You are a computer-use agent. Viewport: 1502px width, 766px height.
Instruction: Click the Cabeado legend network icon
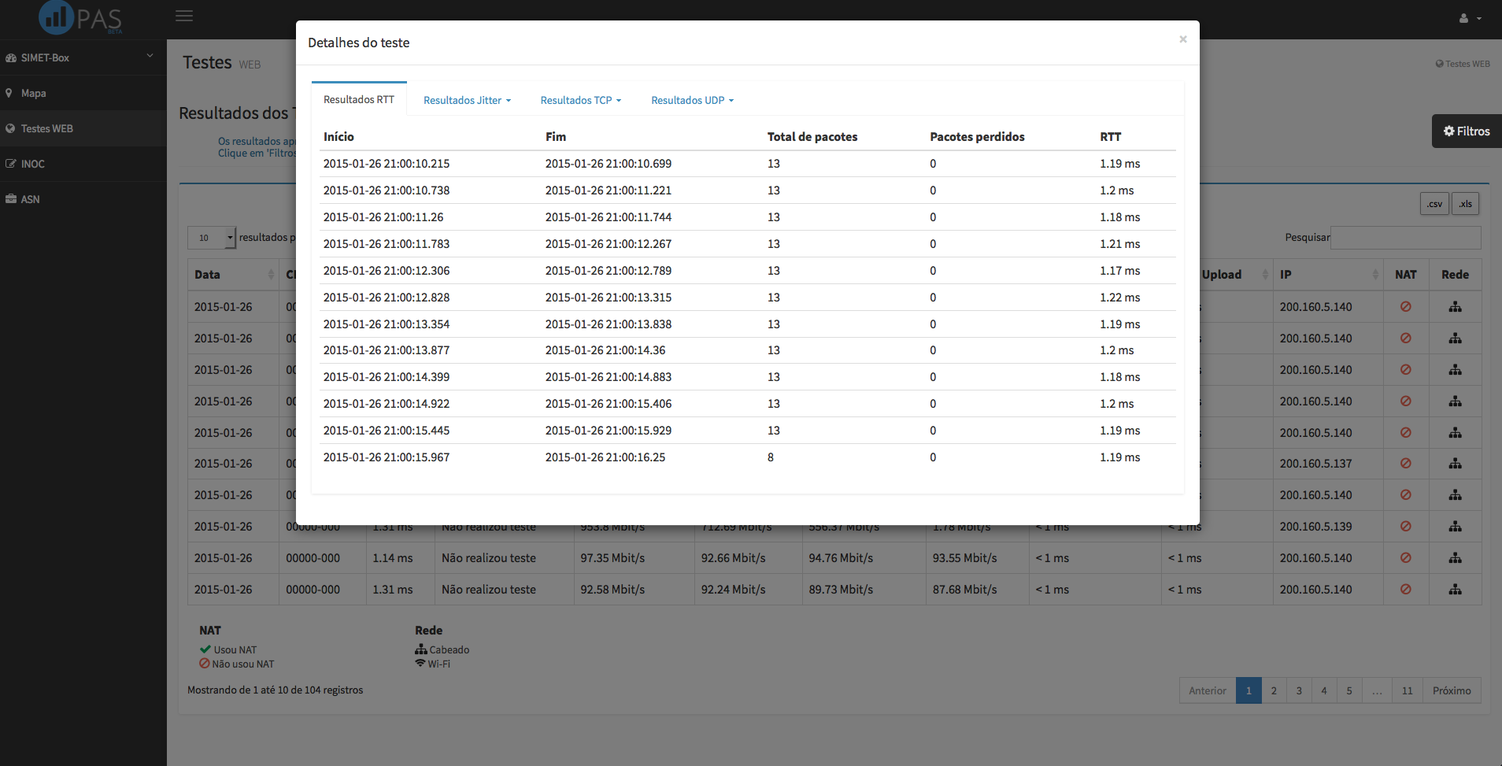(421, 649)
